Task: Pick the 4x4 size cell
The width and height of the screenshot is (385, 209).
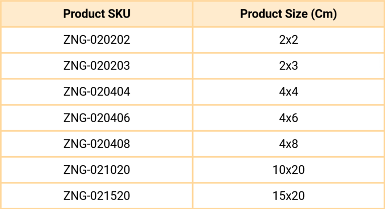Action: pyautogui.click(x=288, y=92)
